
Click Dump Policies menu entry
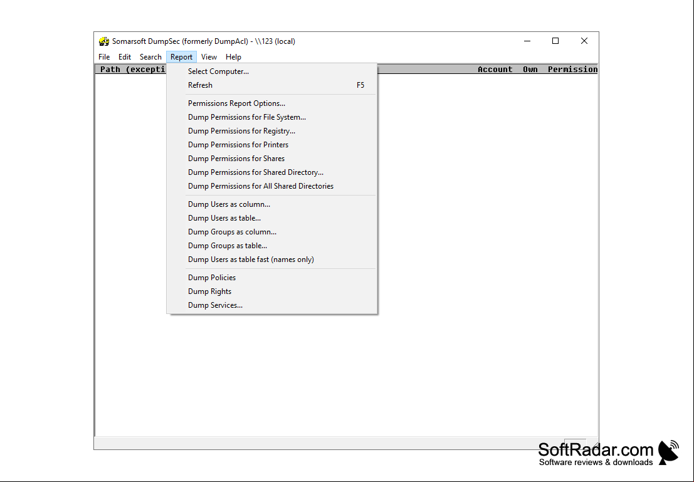[271, 278]
